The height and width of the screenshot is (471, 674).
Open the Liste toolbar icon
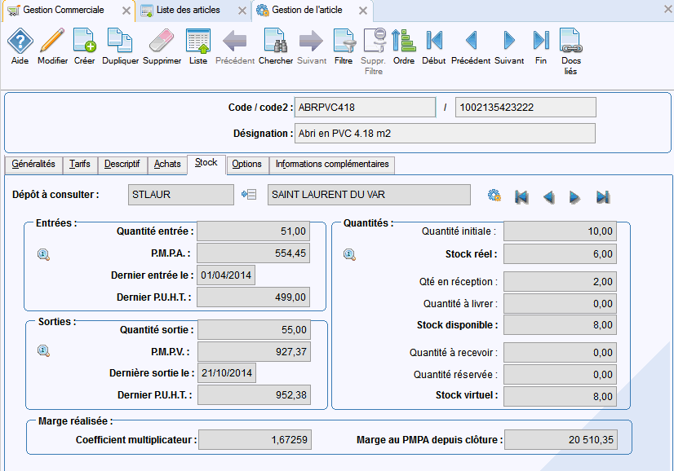click(x=198, y=41)
